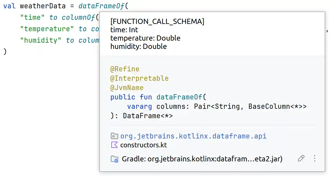Viewport: 332px width, 177px height.
Task: Click the constructors.kt file name
Action: tap(144, 145)
